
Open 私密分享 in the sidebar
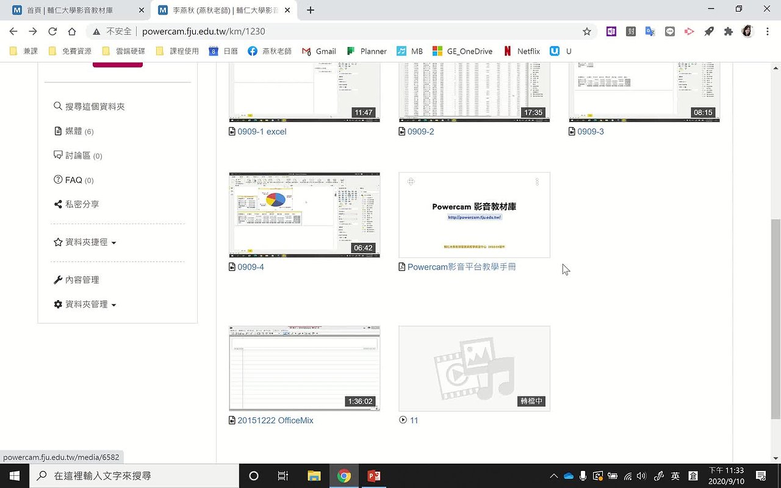pos(76,204)
